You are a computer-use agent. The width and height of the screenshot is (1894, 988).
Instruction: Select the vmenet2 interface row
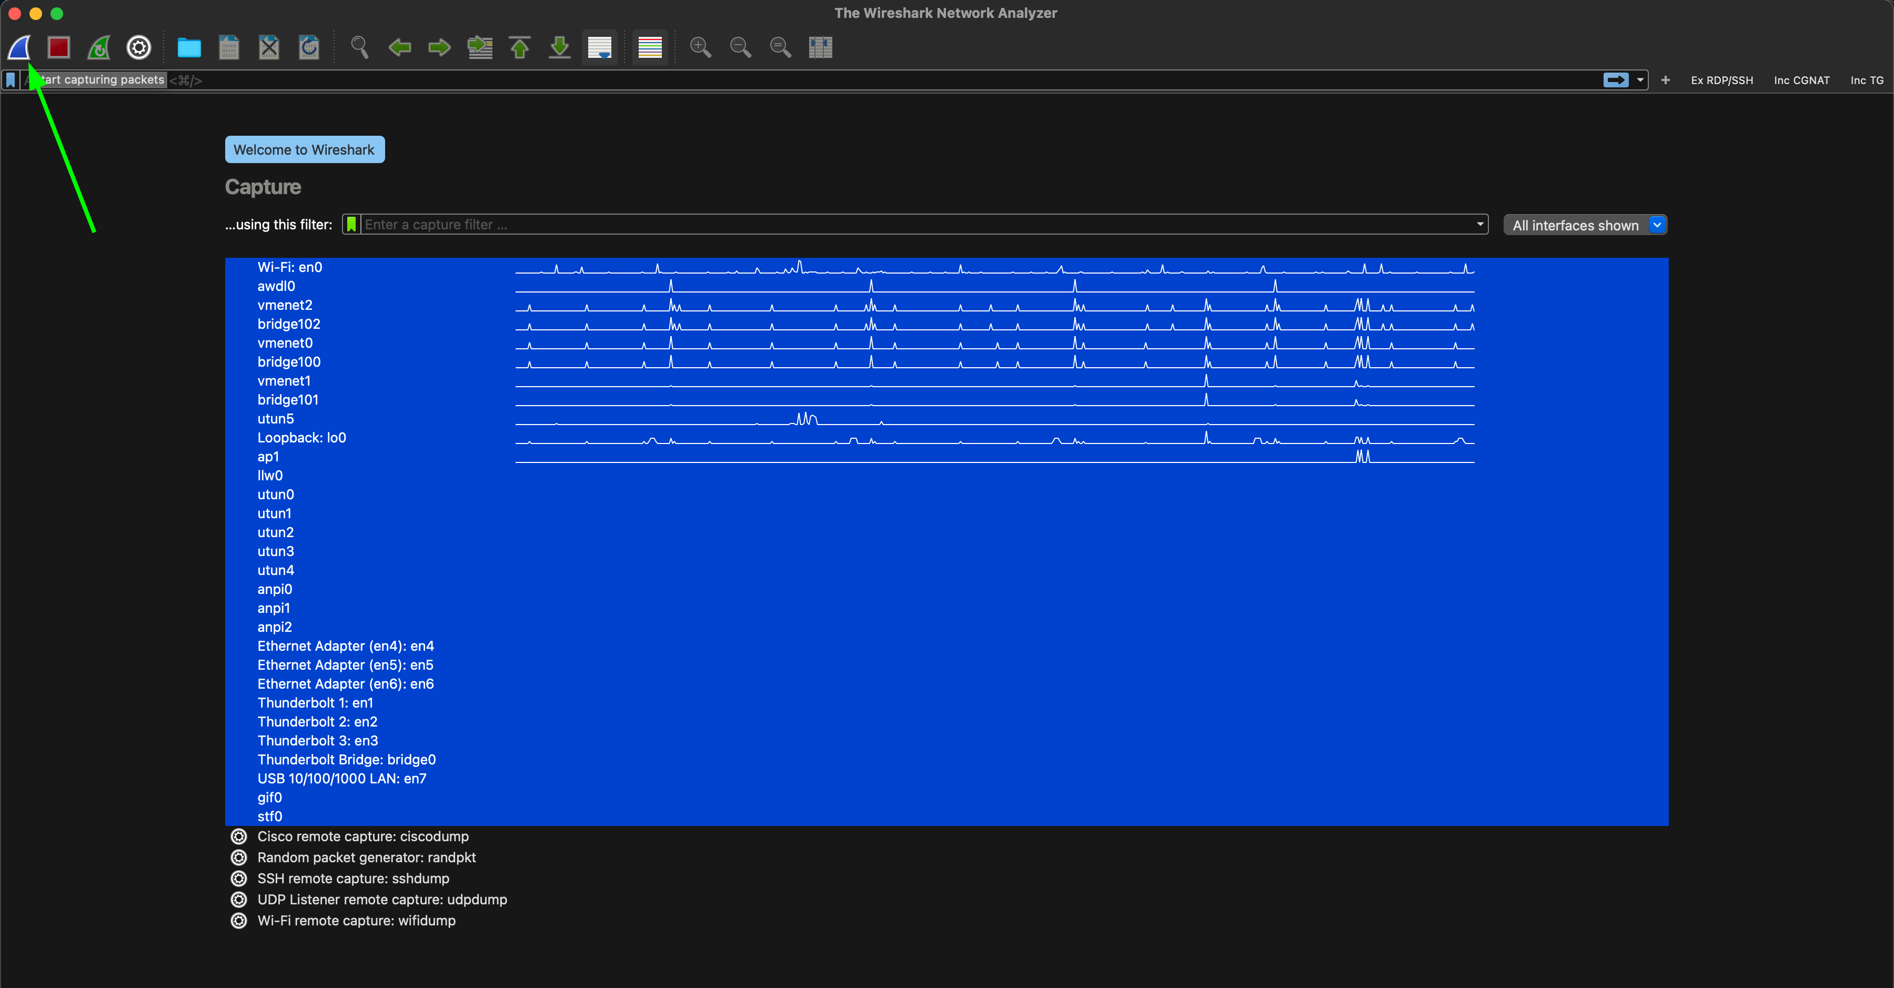(946, 305)
